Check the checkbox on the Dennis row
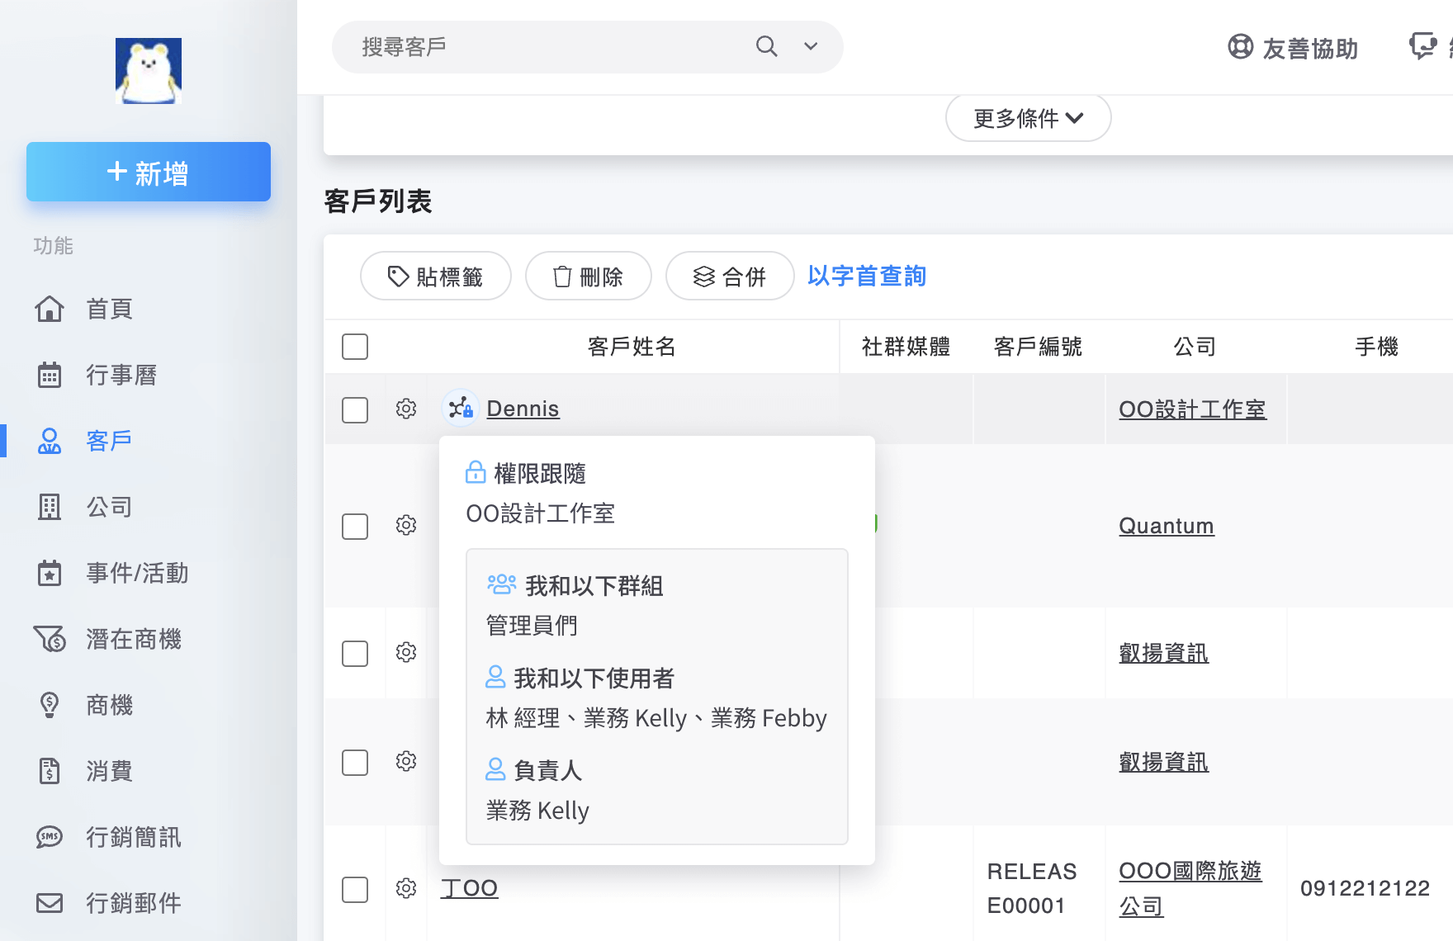The image size is (1453, 941). point(354,409)
